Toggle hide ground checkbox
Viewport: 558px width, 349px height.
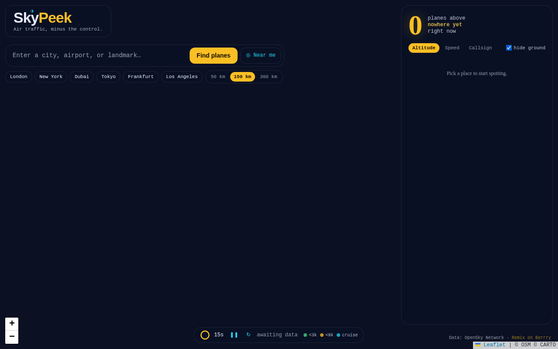[x=509, y=48]
